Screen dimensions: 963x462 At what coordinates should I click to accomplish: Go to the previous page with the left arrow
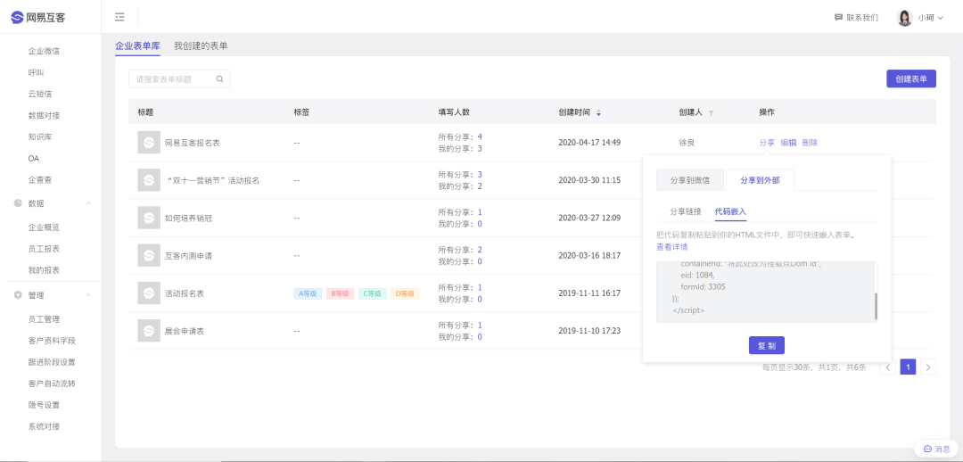[x=887, y=367]
